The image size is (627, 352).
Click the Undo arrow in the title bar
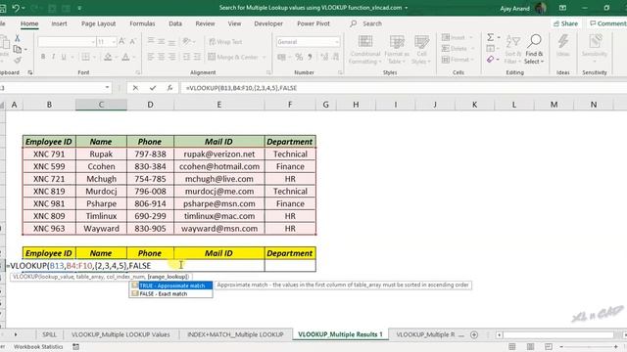[16, 8]
